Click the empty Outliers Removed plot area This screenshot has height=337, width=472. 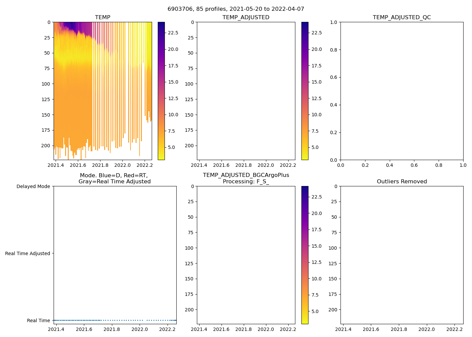coord(402,255)
